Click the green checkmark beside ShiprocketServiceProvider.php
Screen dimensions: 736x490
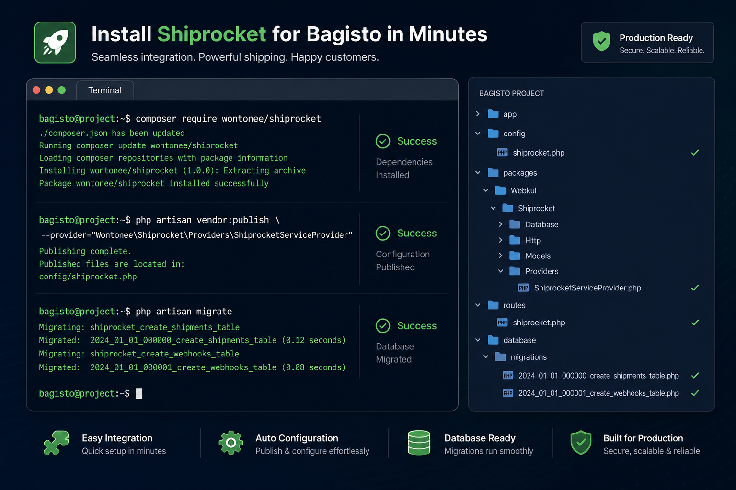[695, 288]
